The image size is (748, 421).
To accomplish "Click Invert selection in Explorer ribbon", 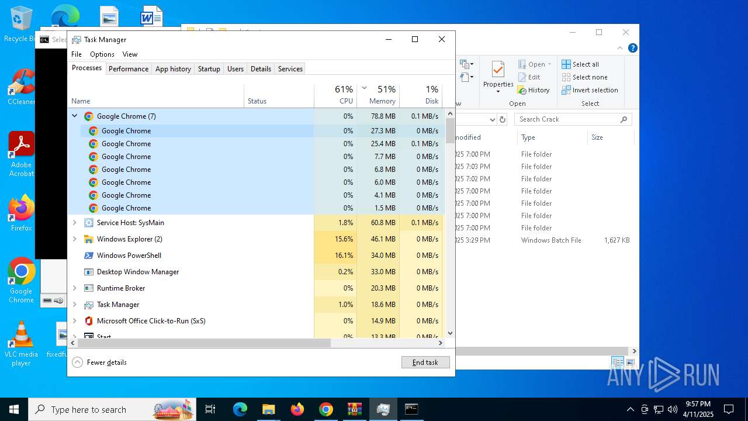I will [590, 90].
